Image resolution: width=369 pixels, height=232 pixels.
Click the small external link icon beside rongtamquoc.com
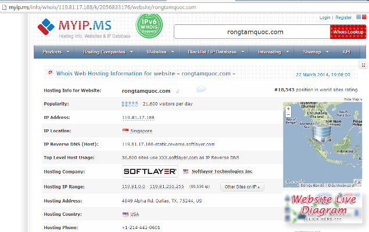pos(178,91)
